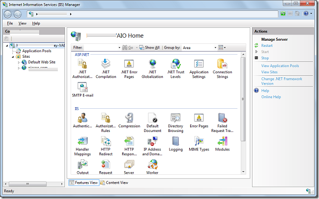
Task: Open SMTP E-mail feature
Action: (82, 90)
